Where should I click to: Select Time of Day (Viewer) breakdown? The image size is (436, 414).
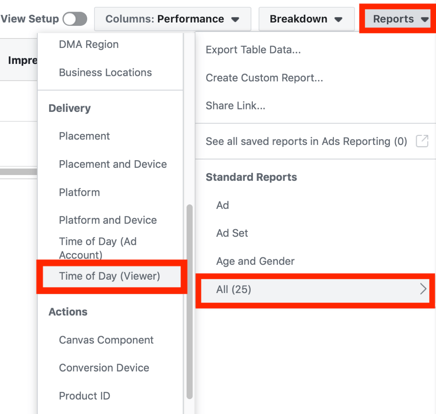(109, 276)
